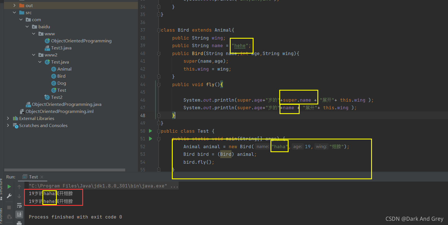Toggle scroll to end of console
Viewport: 448px width, 225px height.
click(19, 214)
